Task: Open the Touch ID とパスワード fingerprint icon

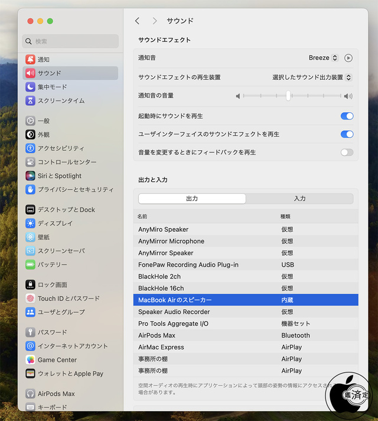Action: tap(30, 298)
